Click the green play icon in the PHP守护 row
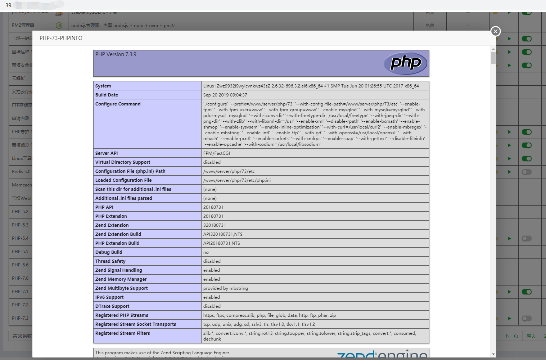Screen dimensions: 546x360 pyautogui.click(x=509, y=132)
